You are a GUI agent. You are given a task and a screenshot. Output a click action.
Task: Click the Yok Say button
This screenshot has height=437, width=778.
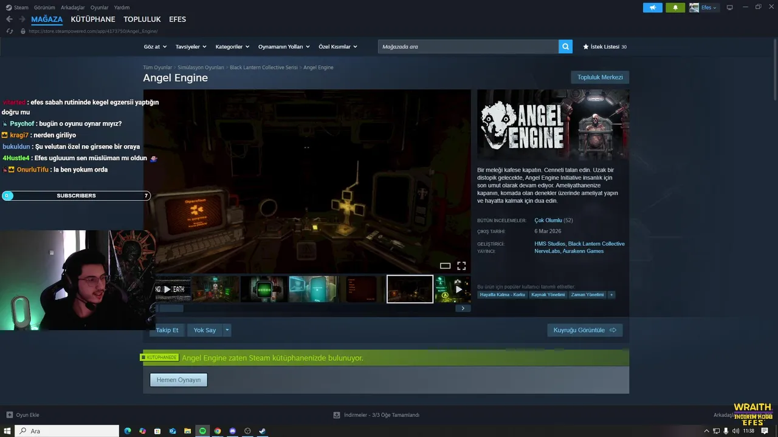click(x=205, y=330)
